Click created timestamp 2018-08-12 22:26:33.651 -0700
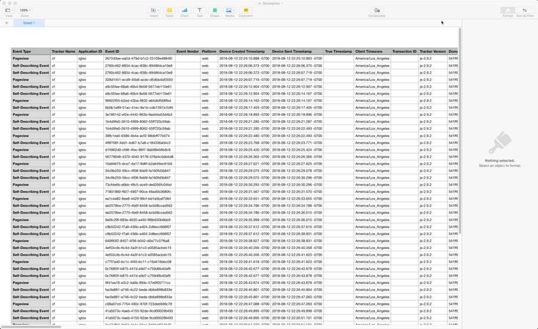This screenshot has height=329, width=538. (244, 199)
